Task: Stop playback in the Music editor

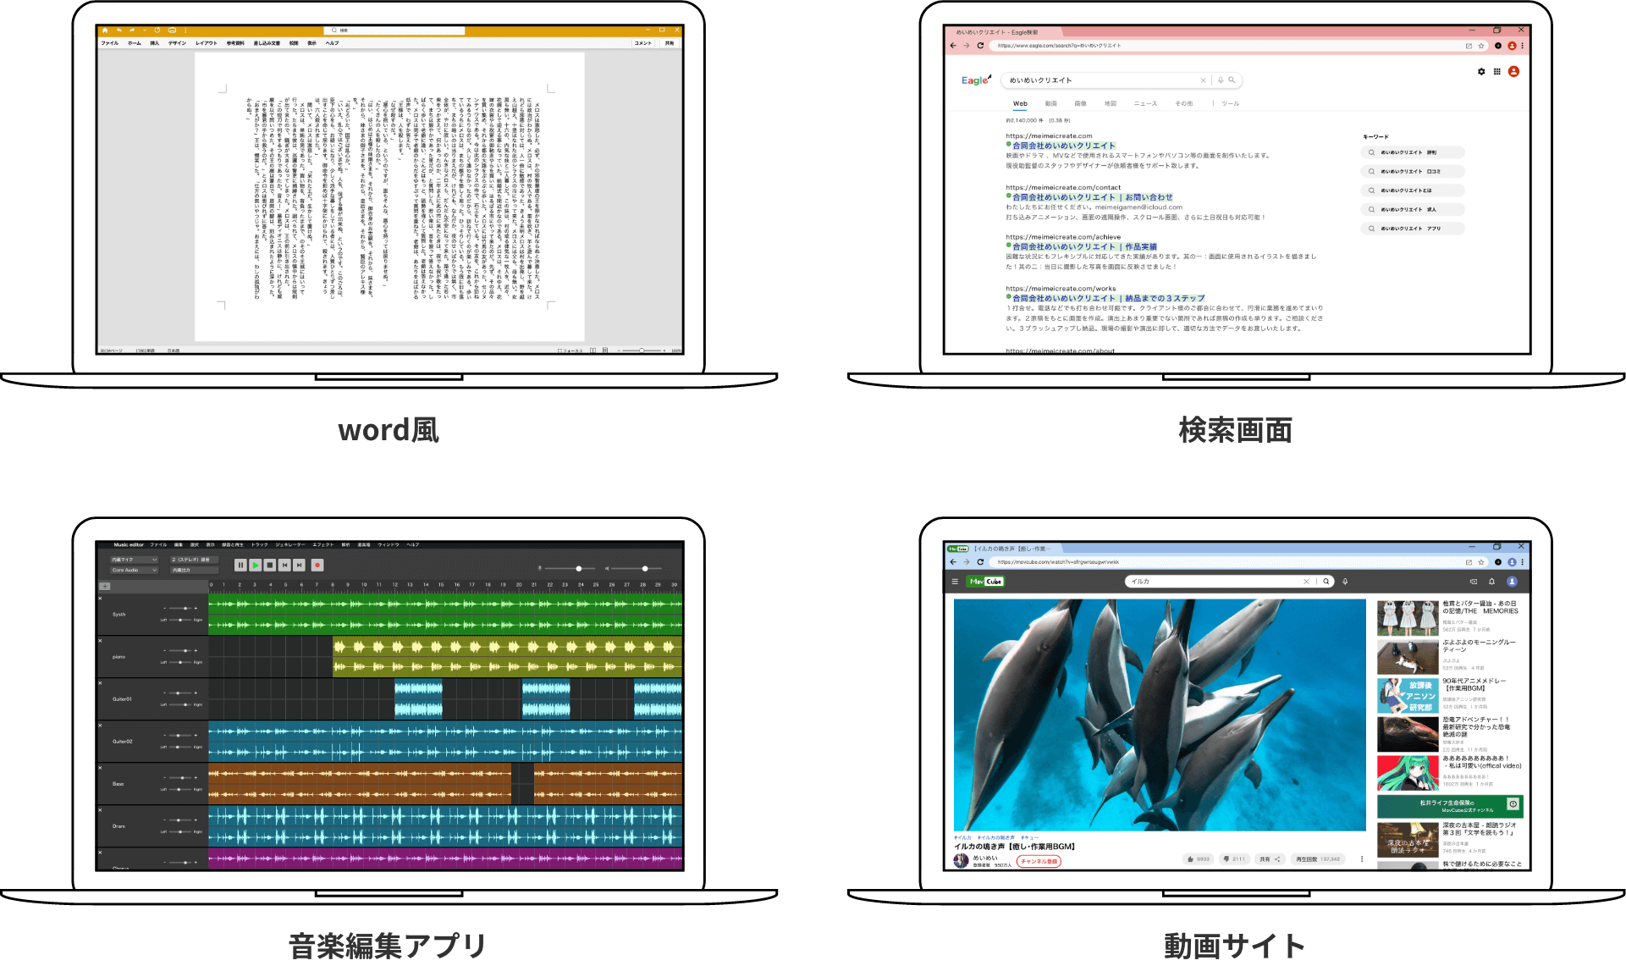Action: coord(270,565)
